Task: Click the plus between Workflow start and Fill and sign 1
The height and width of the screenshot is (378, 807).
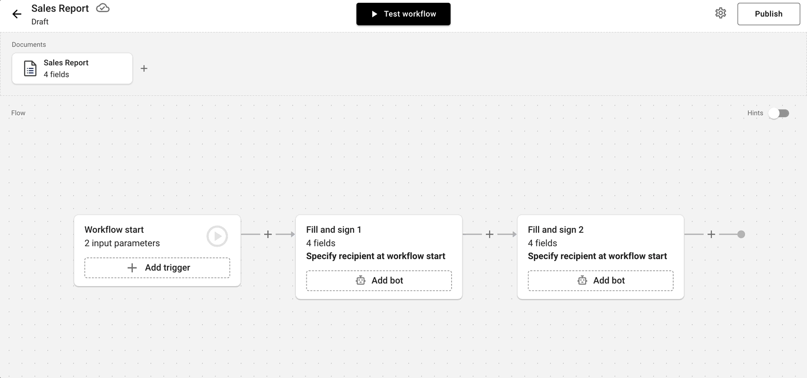Action: click(x=268, y=234)
